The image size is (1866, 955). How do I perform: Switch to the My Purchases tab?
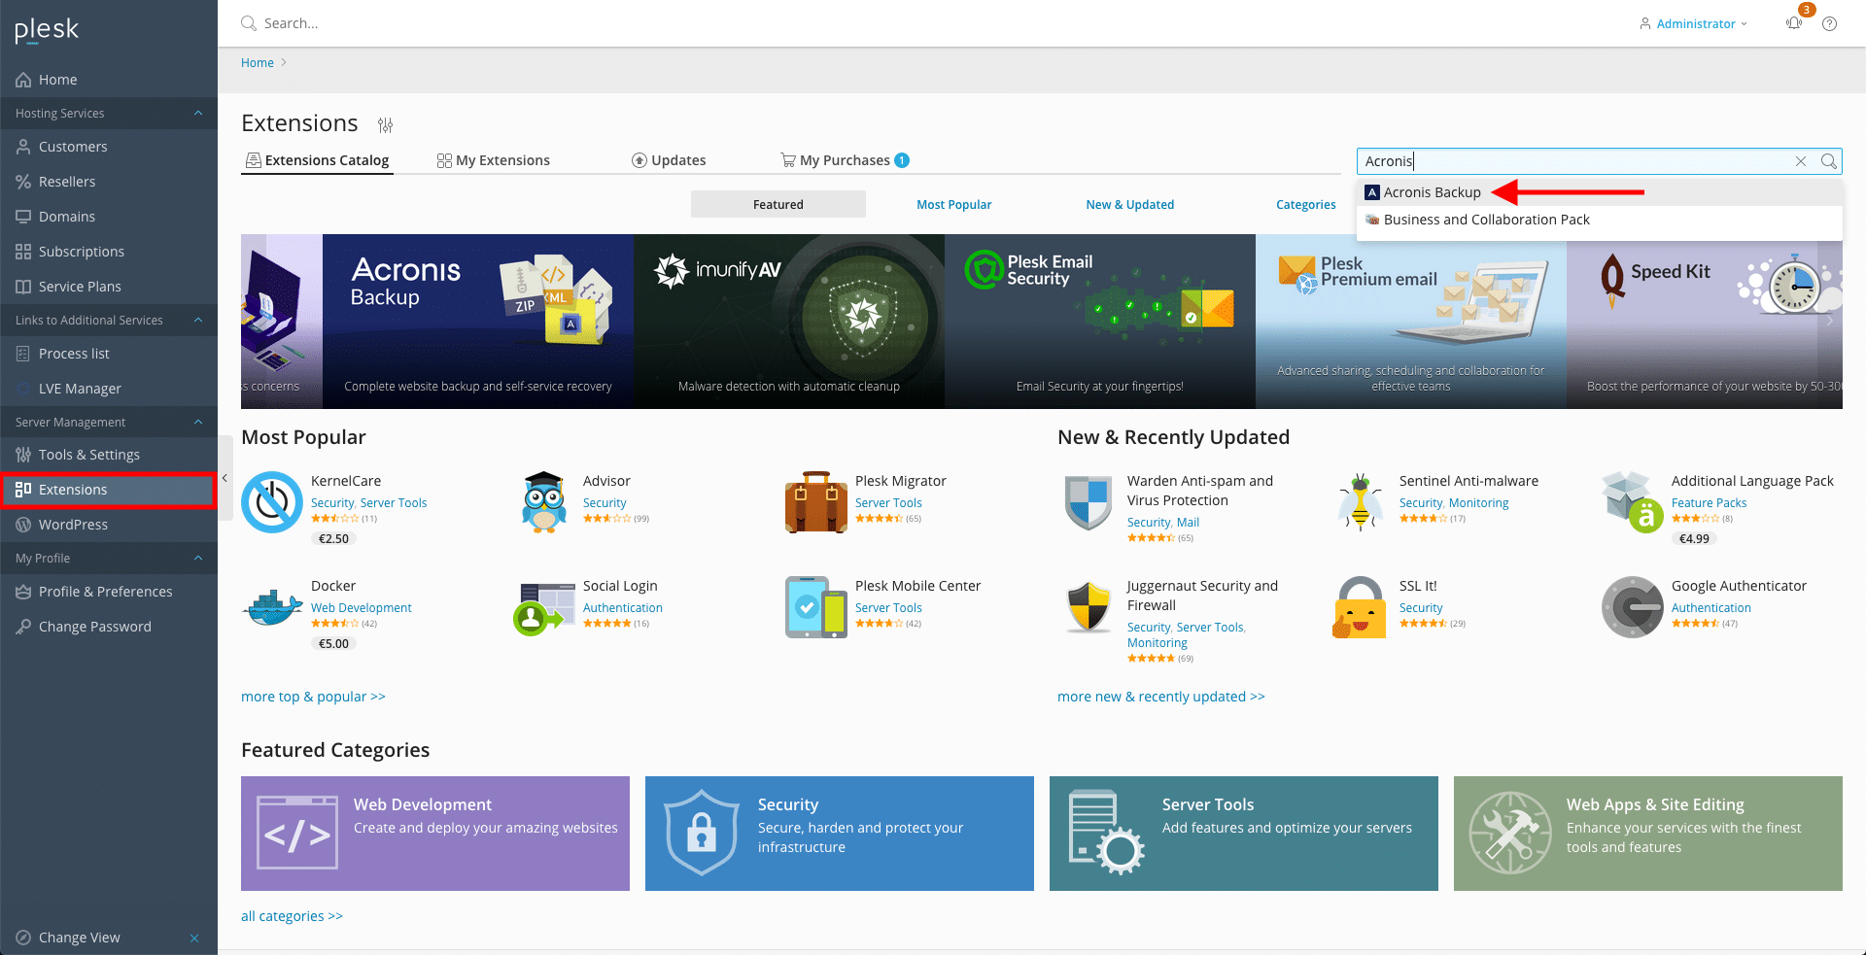pyautogui.click(x=845, y=160)
